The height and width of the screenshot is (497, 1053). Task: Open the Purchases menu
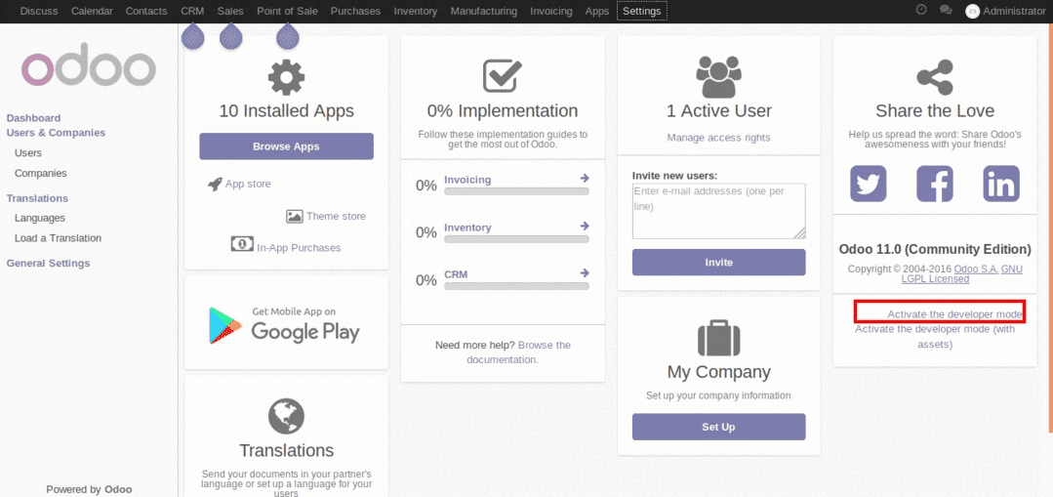(355, 11)
